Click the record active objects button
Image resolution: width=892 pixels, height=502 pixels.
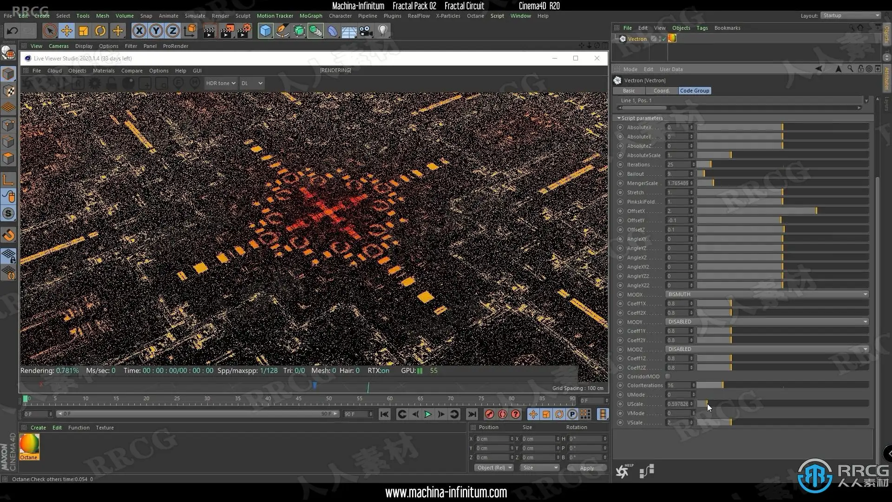489,414
